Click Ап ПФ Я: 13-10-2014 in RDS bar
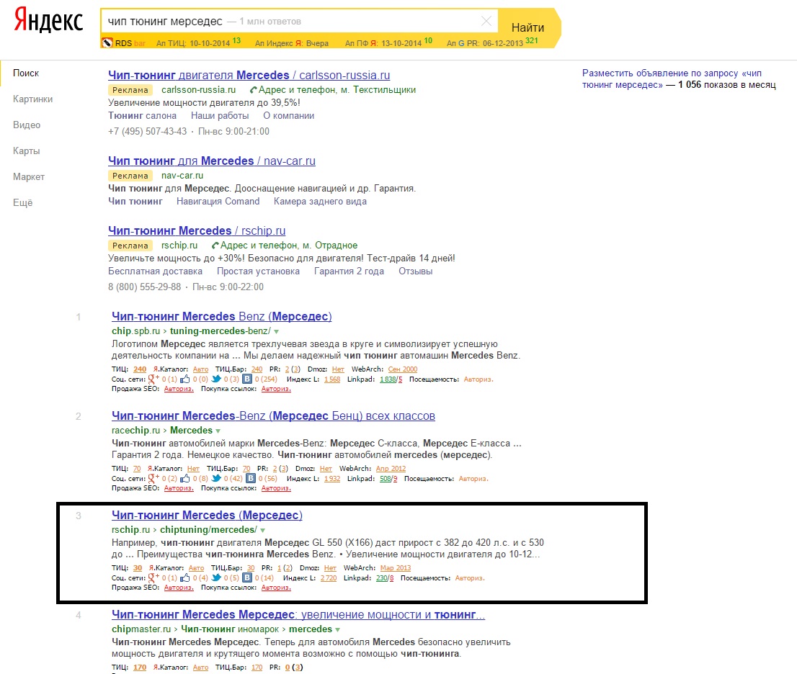Image resolution: width=797 pixels, height=674 pixels. point(388,42)
